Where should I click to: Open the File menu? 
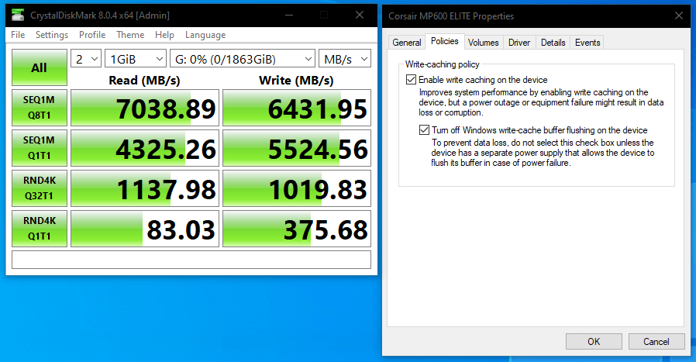point(18,35)
